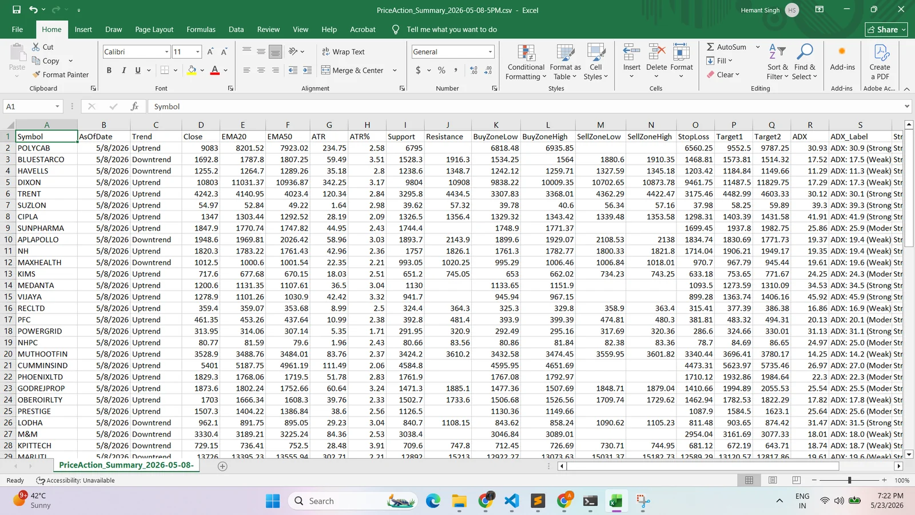Viewport: 915px width, 515px height.
Task: Click Merge & Center button
Action: [352, 70]
